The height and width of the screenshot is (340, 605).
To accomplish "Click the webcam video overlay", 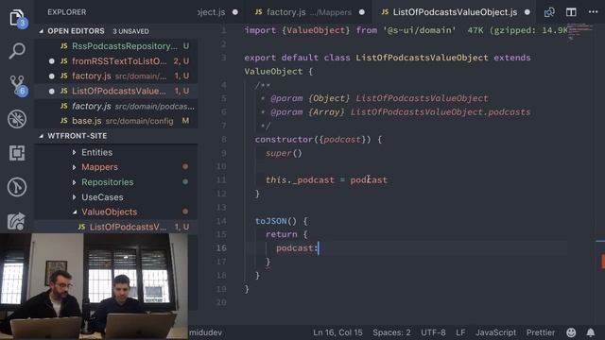I will (x=95, y=286).
